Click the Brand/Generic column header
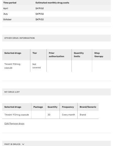The image size is (113, 146). click(88, 107)
